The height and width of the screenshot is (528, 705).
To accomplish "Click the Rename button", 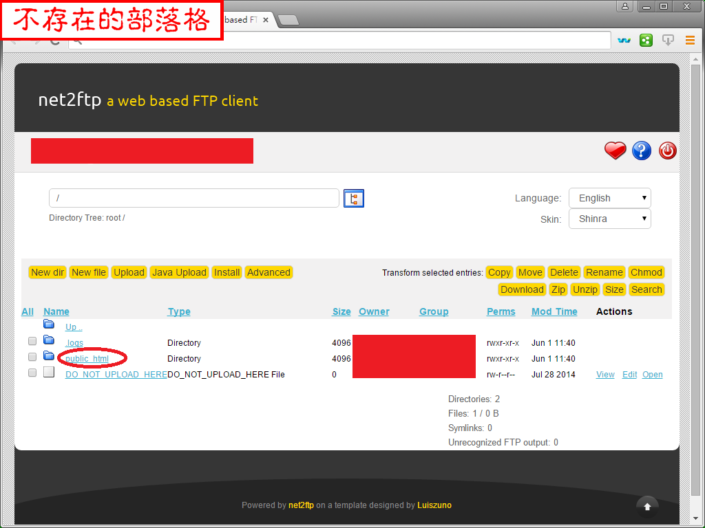I will tap(604, 272).
